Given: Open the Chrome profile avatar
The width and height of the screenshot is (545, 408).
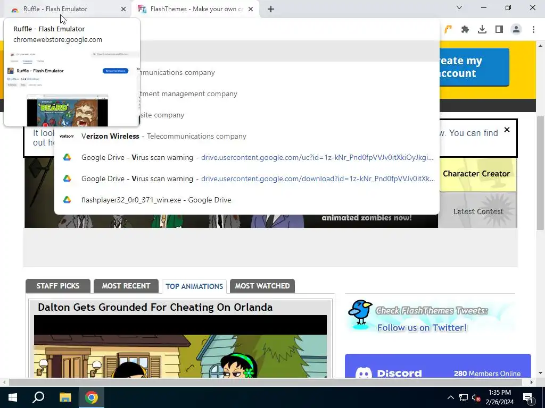Looking at the screenshot, I should click(x=516, y=30).
